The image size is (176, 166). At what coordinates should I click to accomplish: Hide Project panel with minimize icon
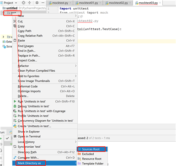pos(43,3)
